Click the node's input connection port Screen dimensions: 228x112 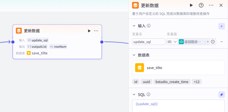click(x=13, y=42)
